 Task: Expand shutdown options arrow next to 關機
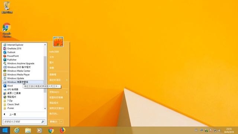pyautogui.click(x=61, y=122)
